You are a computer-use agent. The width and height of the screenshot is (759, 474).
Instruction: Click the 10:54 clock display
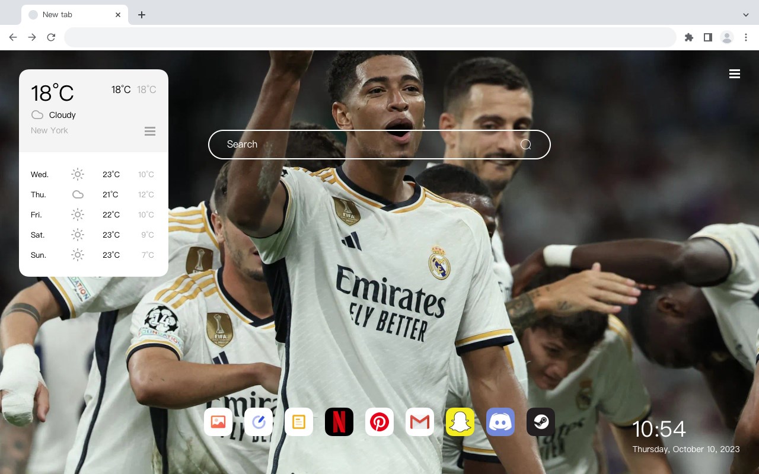pos(659,429)
